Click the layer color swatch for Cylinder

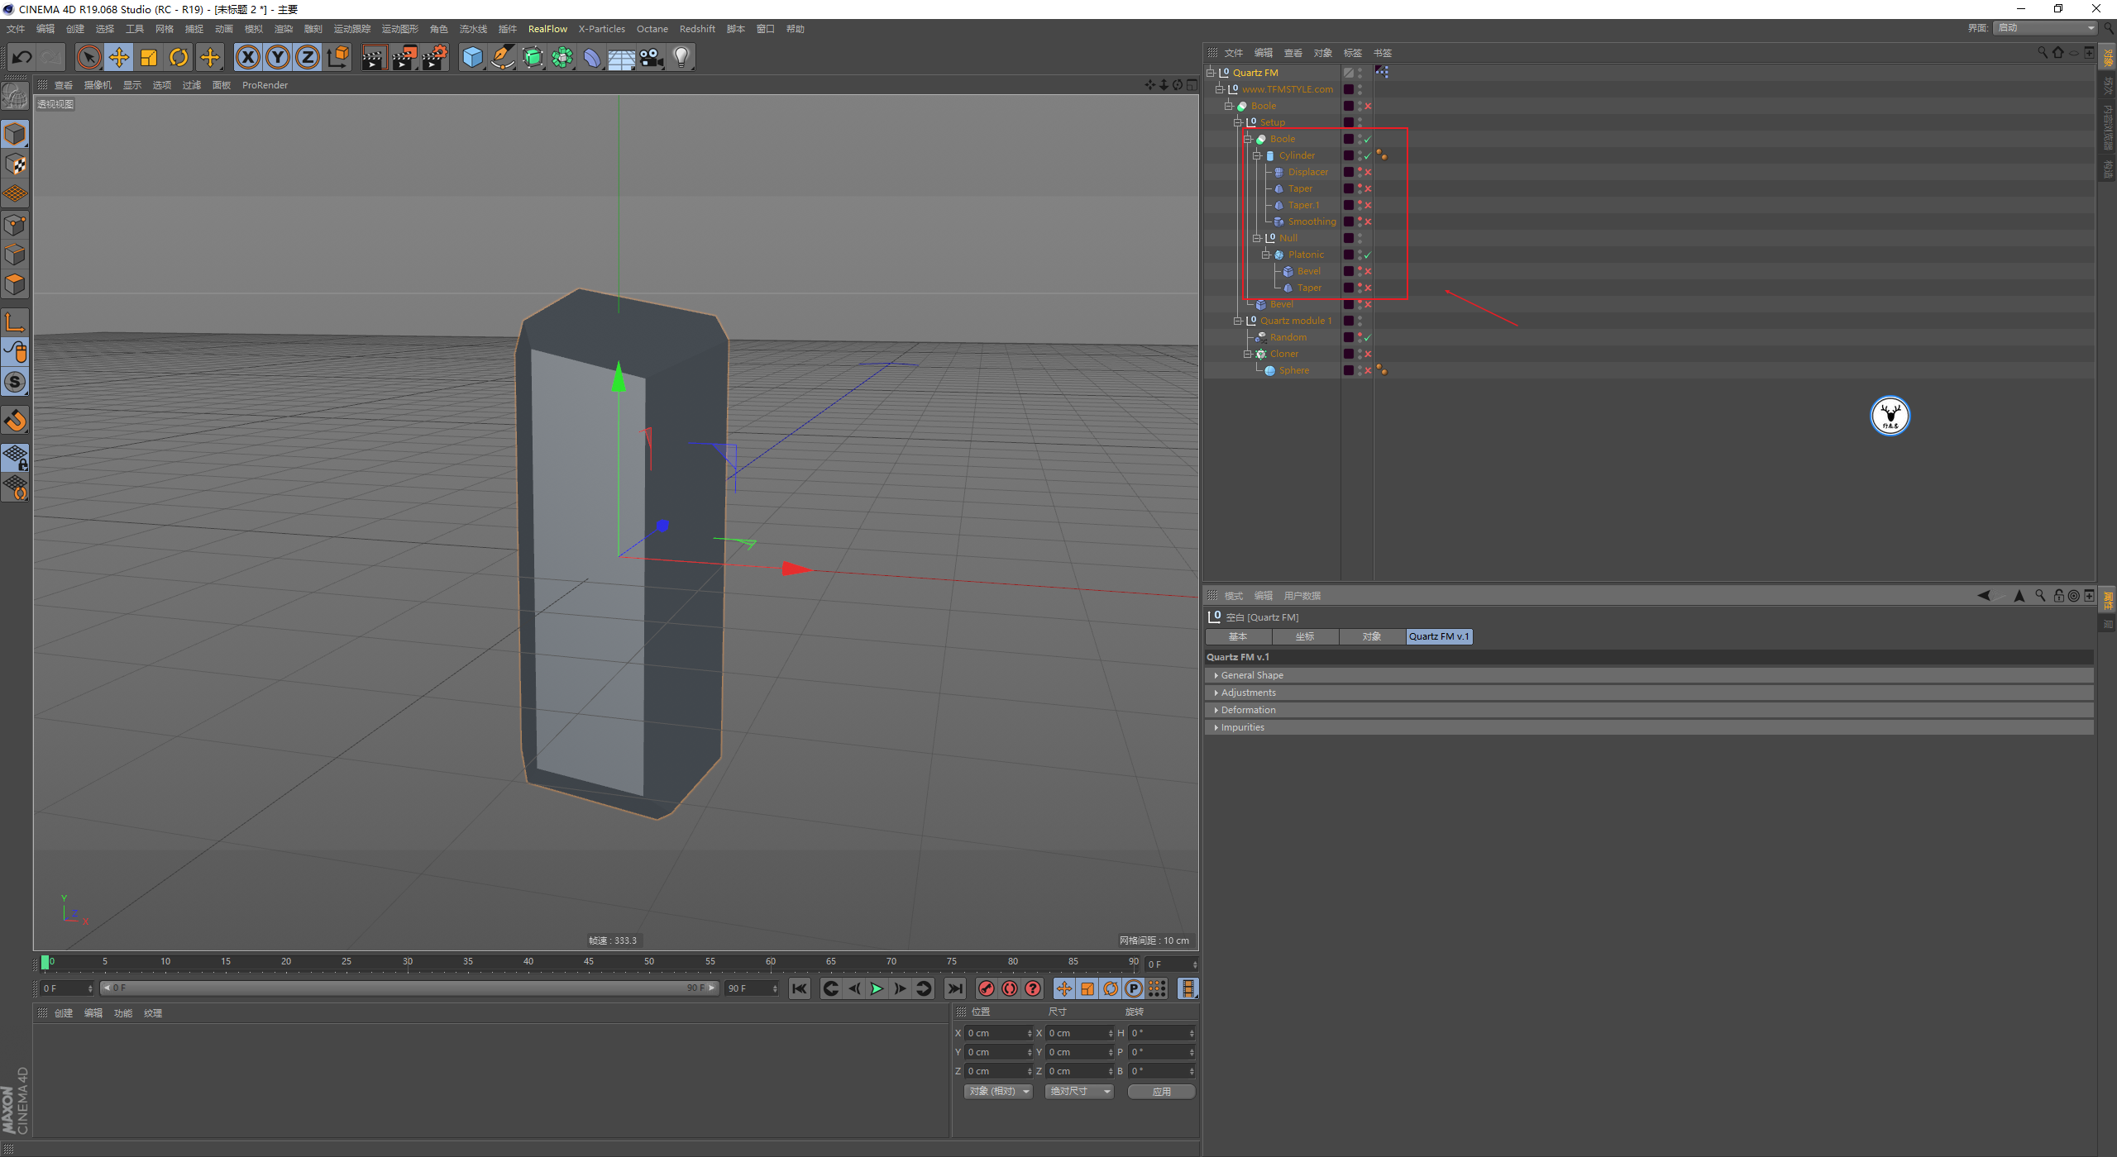tap(1349, 155)
